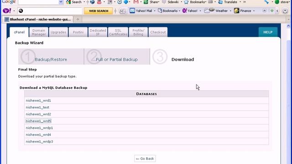
Task: Click the Finance icon in Yahoo toolbar
Action: pyautogui.click(x=236, y=10)
